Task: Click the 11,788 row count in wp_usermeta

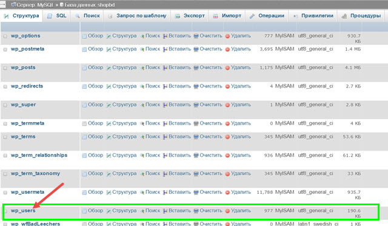Action: pyautogui.click(x=264, y=192)
